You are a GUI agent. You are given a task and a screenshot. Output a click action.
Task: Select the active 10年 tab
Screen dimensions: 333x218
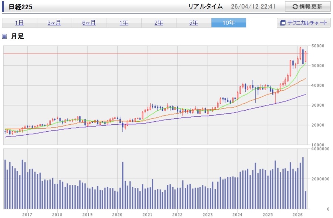click(x=228, y=23)
